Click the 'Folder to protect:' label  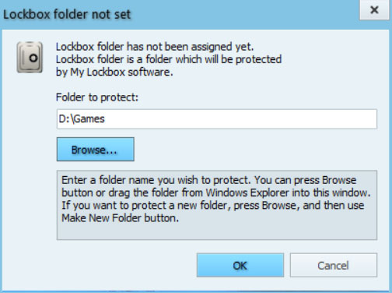pyautogui.click(x=97, y=97)
